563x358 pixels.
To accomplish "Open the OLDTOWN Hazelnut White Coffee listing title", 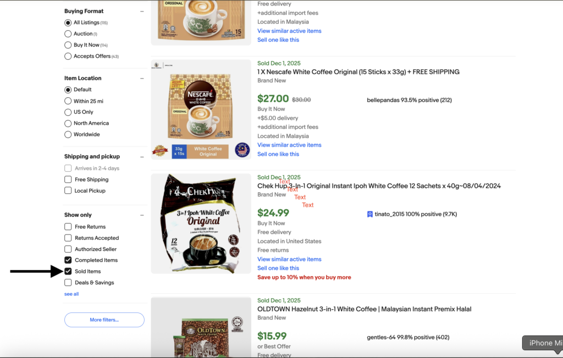I will click(364, 309).
